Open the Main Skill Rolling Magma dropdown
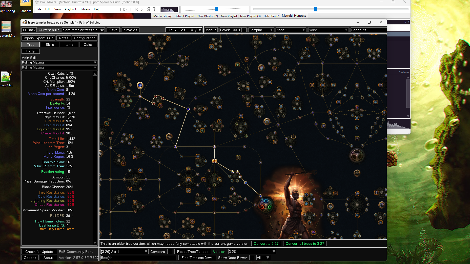 point(59,63)
